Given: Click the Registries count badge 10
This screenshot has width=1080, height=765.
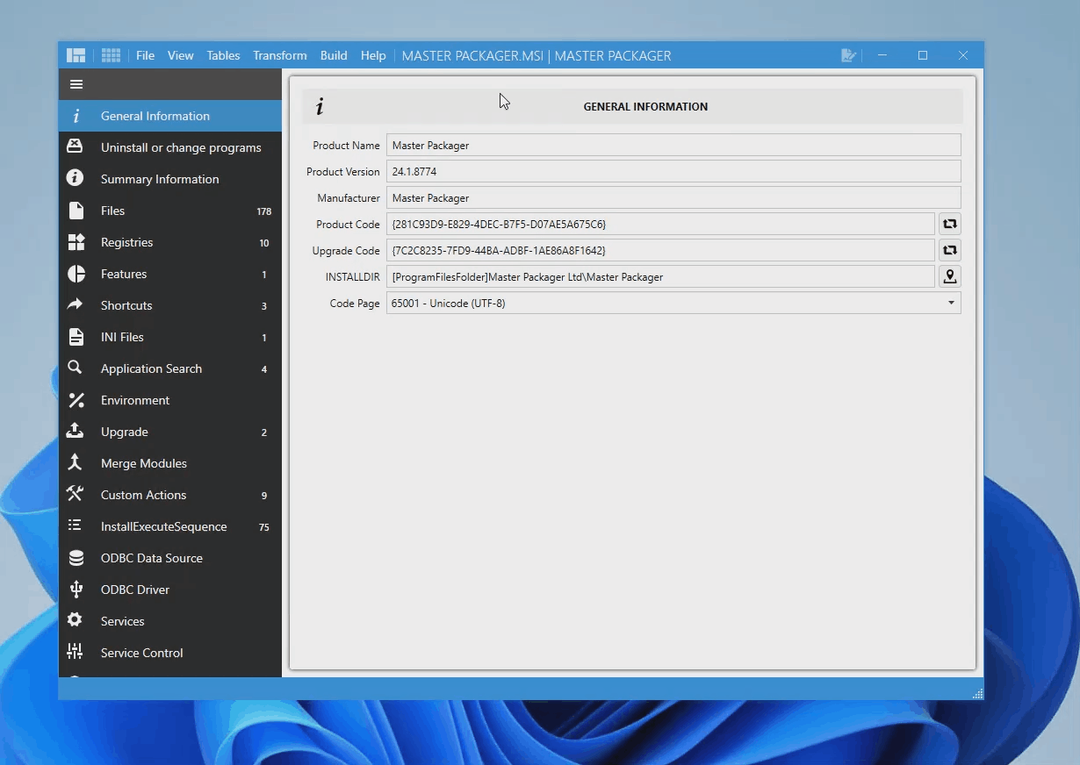Looking at the screenshot, I should click(x=264, y=243).
